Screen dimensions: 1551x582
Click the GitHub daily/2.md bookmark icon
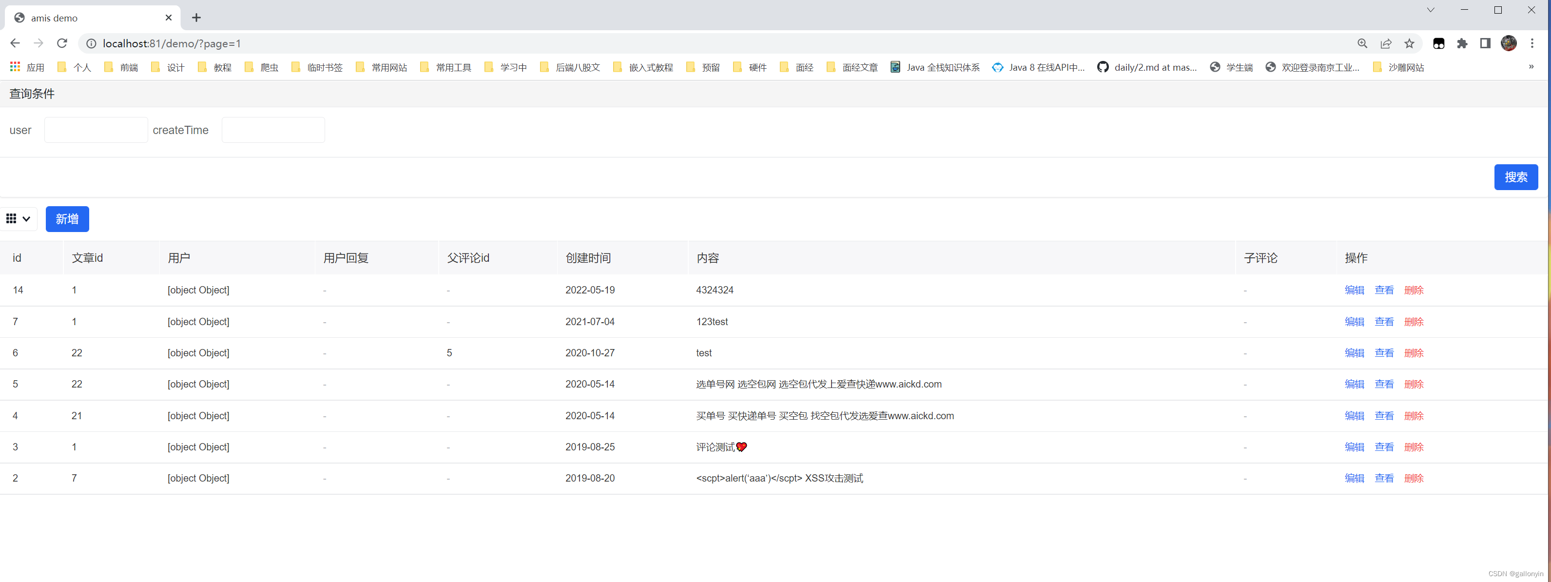(1103, 67)
